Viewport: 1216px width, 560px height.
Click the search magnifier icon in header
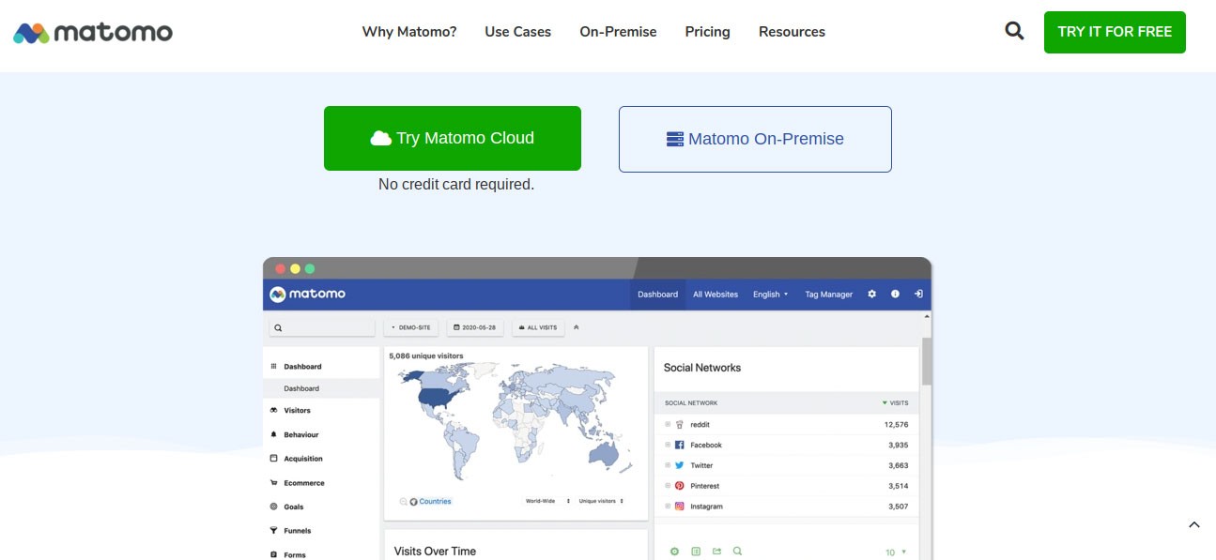pos(1014,31)
